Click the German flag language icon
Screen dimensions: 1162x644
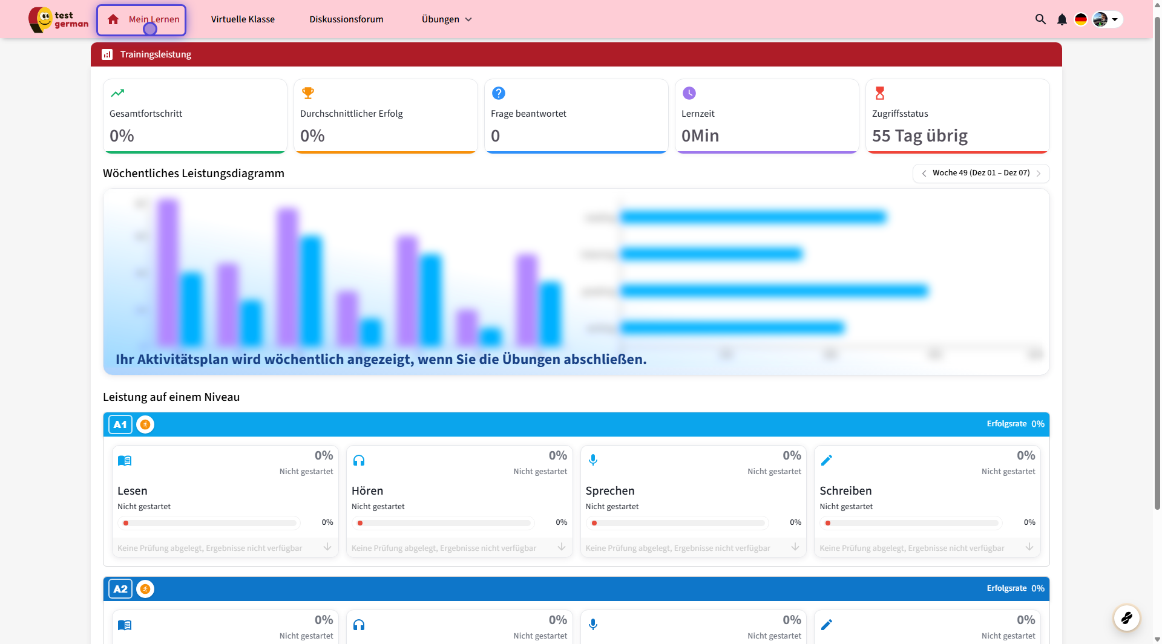(1081, 19)
